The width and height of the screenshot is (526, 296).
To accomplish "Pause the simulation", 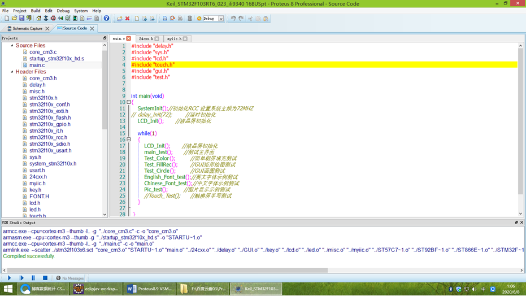I will 33,278.
